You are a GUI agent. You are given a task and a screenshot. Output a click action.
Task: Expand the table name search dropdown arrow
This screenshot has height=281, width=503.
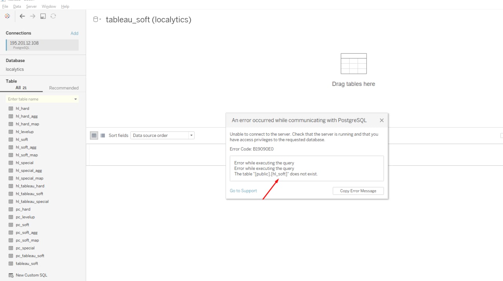[75, 99]
